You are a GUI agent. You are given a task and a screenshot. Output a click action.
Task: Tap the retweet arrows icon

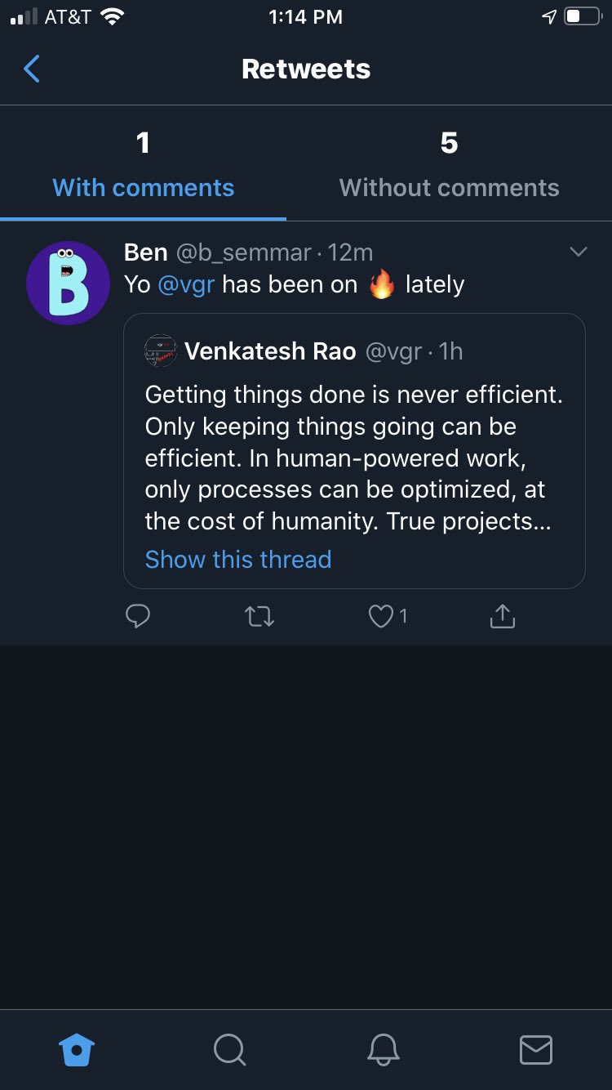pos(259,616)
